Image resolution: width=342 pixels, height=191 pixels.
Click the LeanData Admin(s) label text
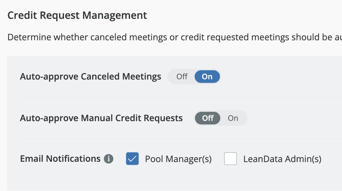pyautogui.click(x=282, y=159)
